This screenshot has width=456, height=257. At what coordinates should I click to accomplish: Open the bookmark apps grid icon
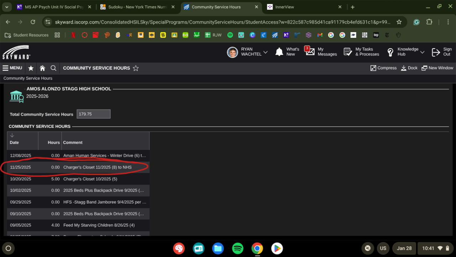point(57,35)
